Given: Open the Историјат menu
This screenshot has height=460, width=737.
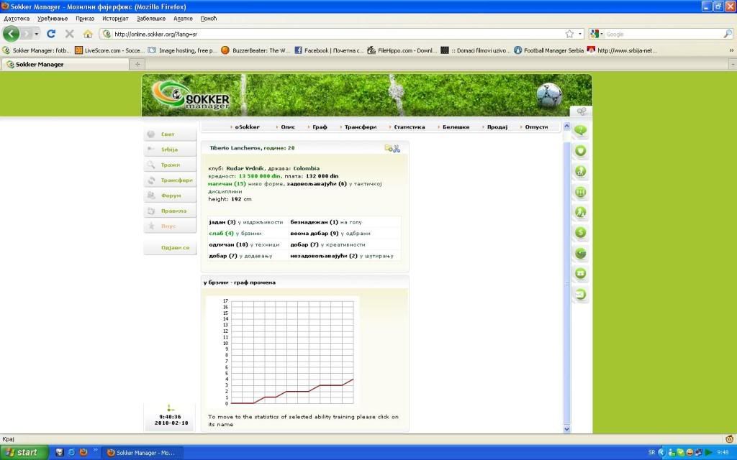Looking at the screenshot, I should pos(115,19).
